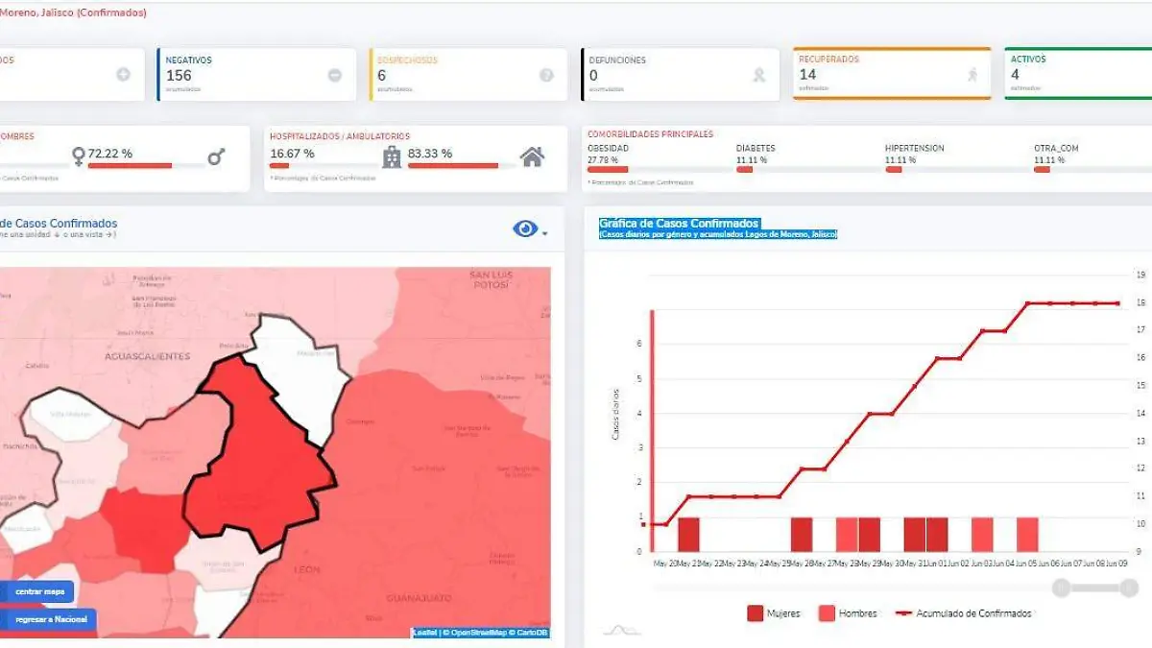The height and width of the screenshot is (648, 1152).
Task: Toggle Acumulado de Confirmados legend entry
Action: pos(963,613)
